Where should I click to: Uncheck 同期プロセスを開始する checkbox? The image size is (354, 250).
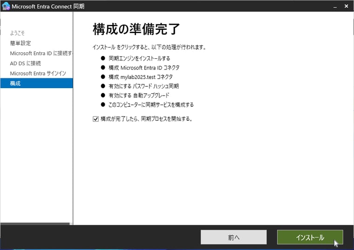pyautogui.click(x=96, y=119)
